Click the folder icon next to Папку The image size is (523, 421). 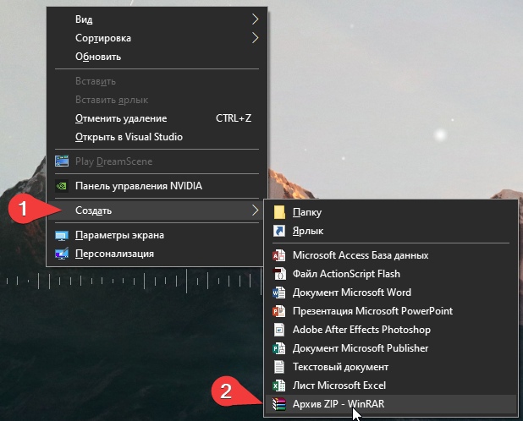pyautogui.click(x=279, y=212)
